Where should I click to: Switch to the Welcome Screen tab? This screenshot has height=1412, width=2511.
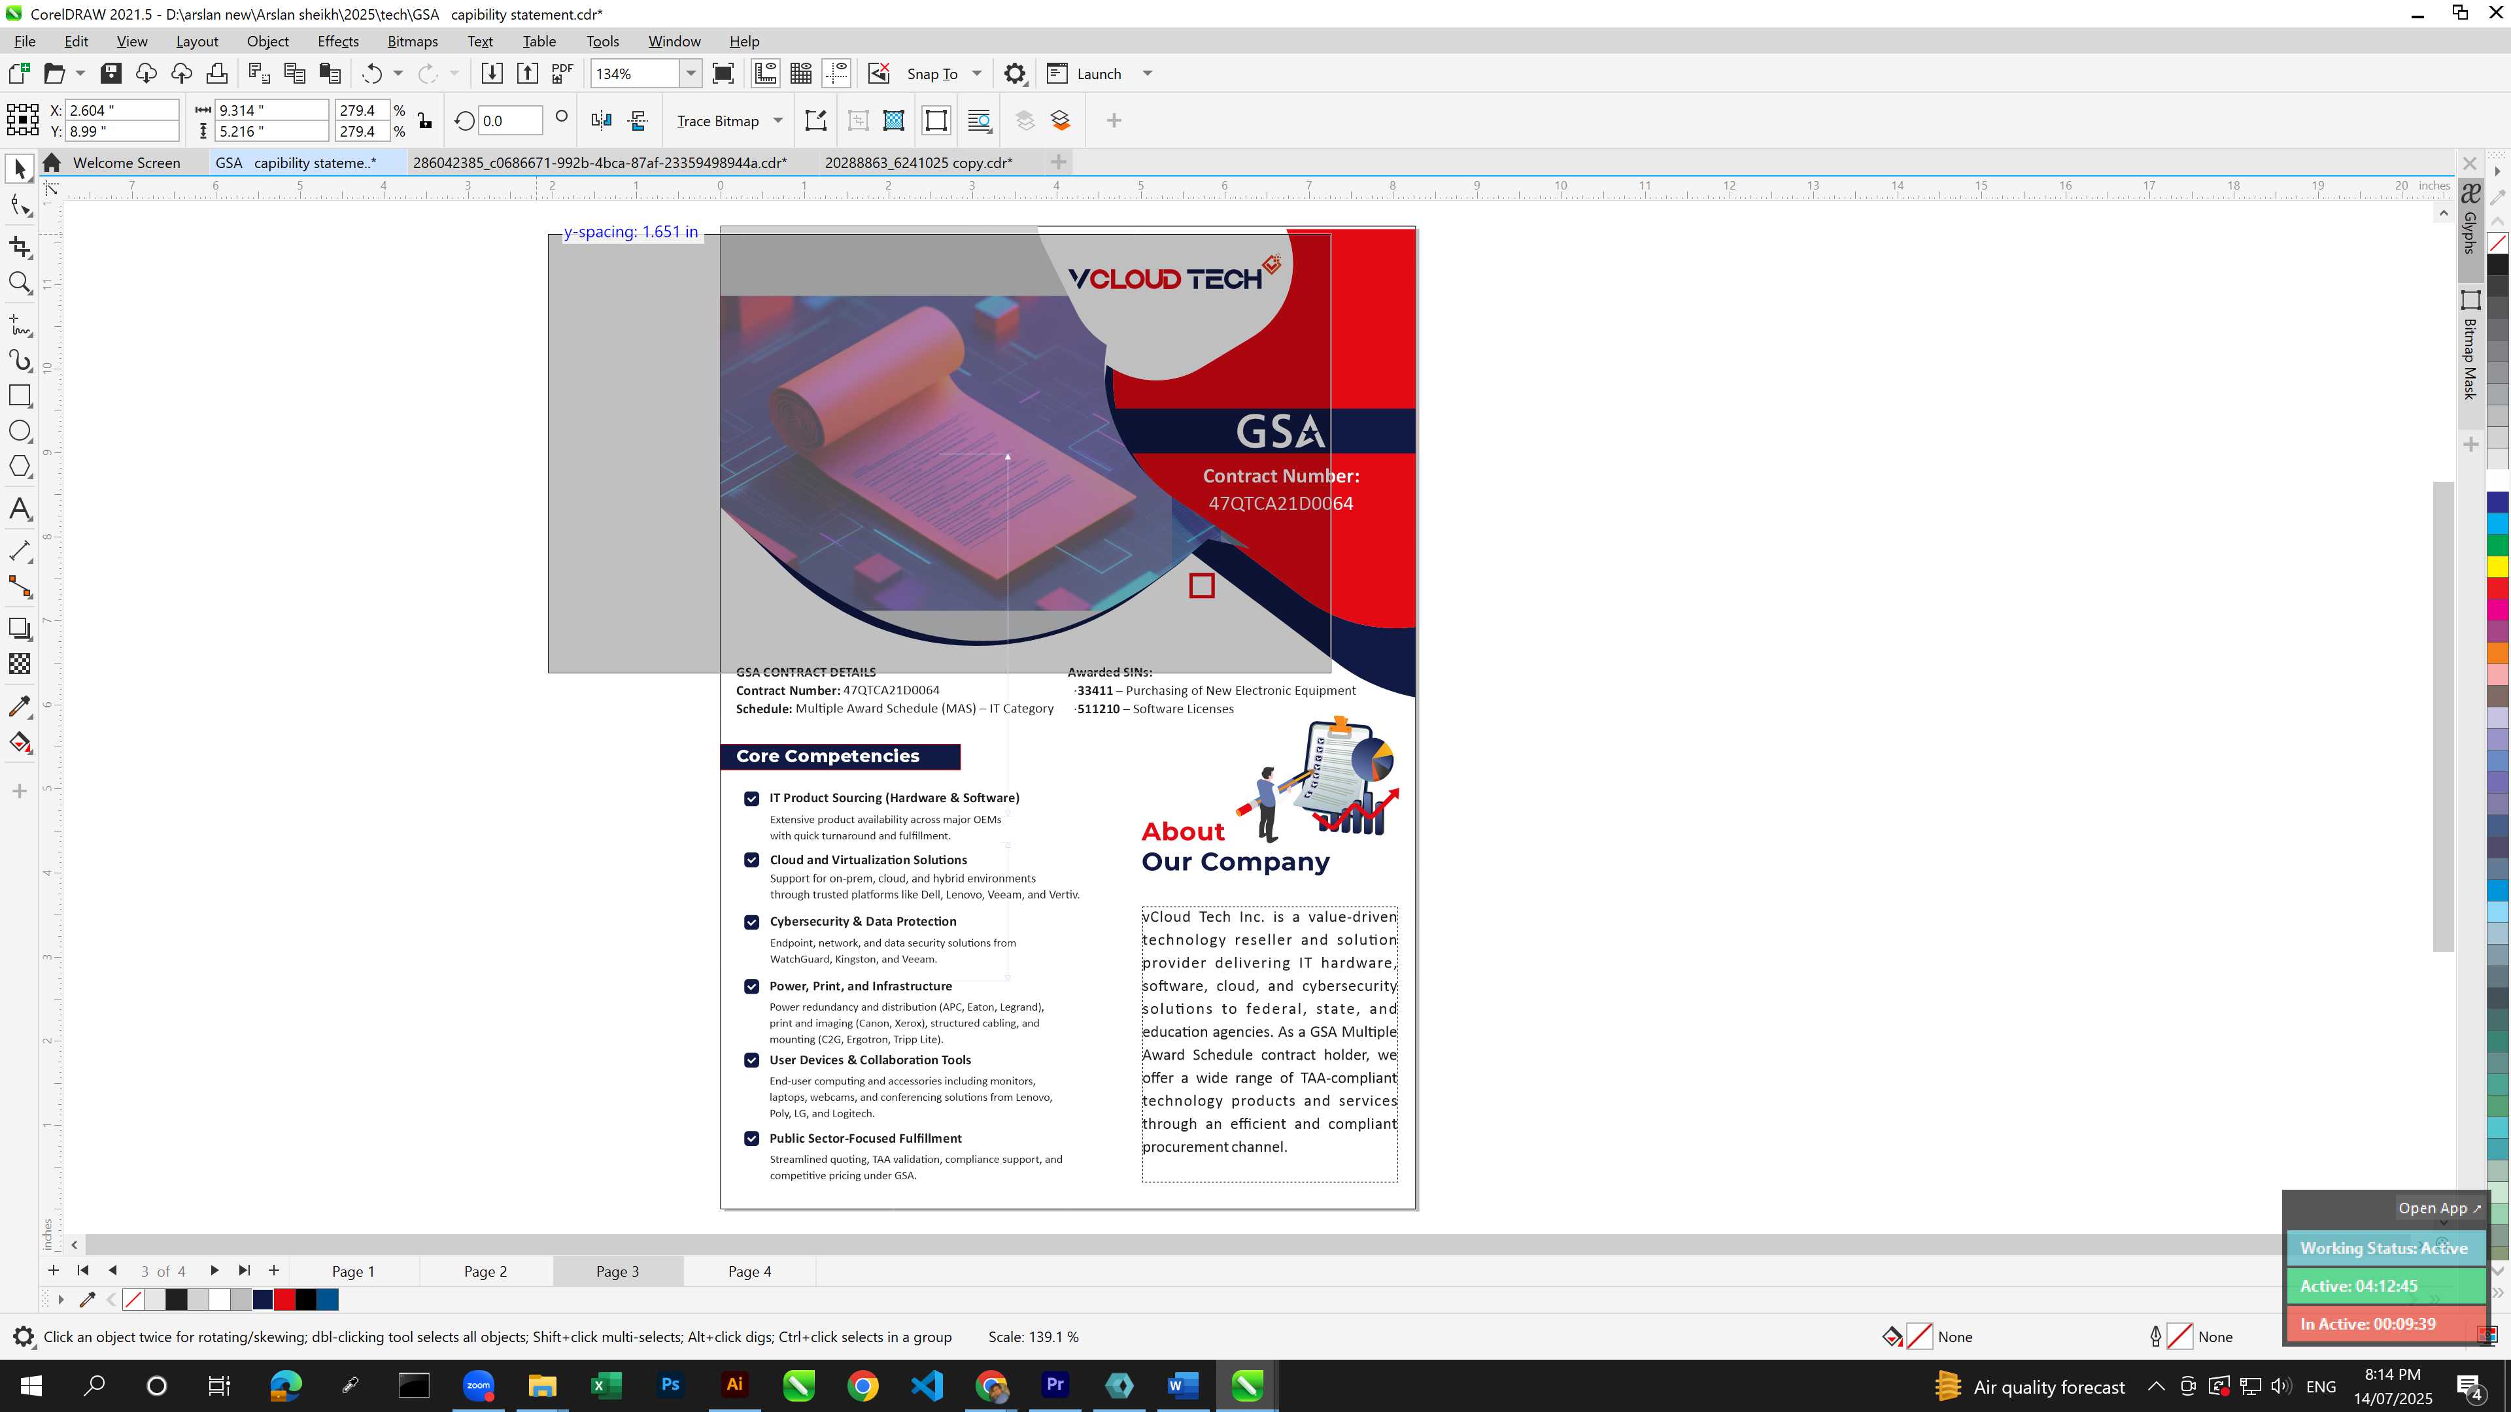click(x=127, y=163)
